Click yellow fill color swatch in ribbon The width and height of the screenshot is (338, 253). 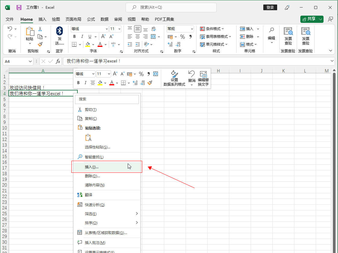point(88,44)
